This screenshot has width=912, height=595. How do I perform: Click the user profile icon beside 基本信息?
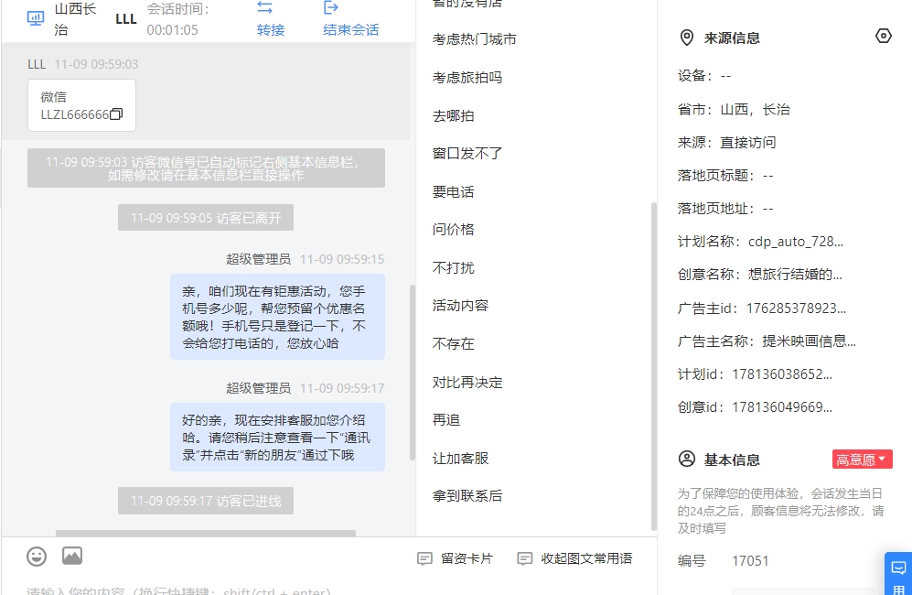click(687, 460)
